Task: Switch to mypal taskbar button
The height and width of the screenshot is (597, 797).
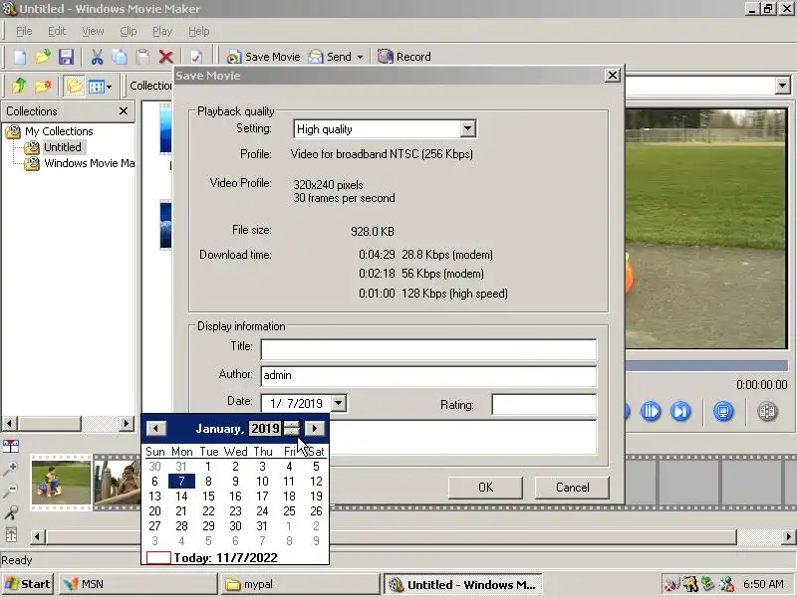Action: click(x=301, y=584)
